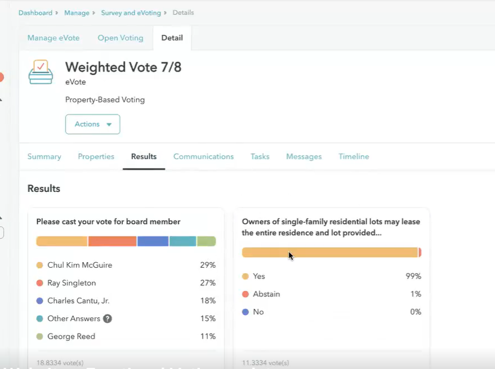Select the red dot beside Ray Singleton

[x=39, y=282]
